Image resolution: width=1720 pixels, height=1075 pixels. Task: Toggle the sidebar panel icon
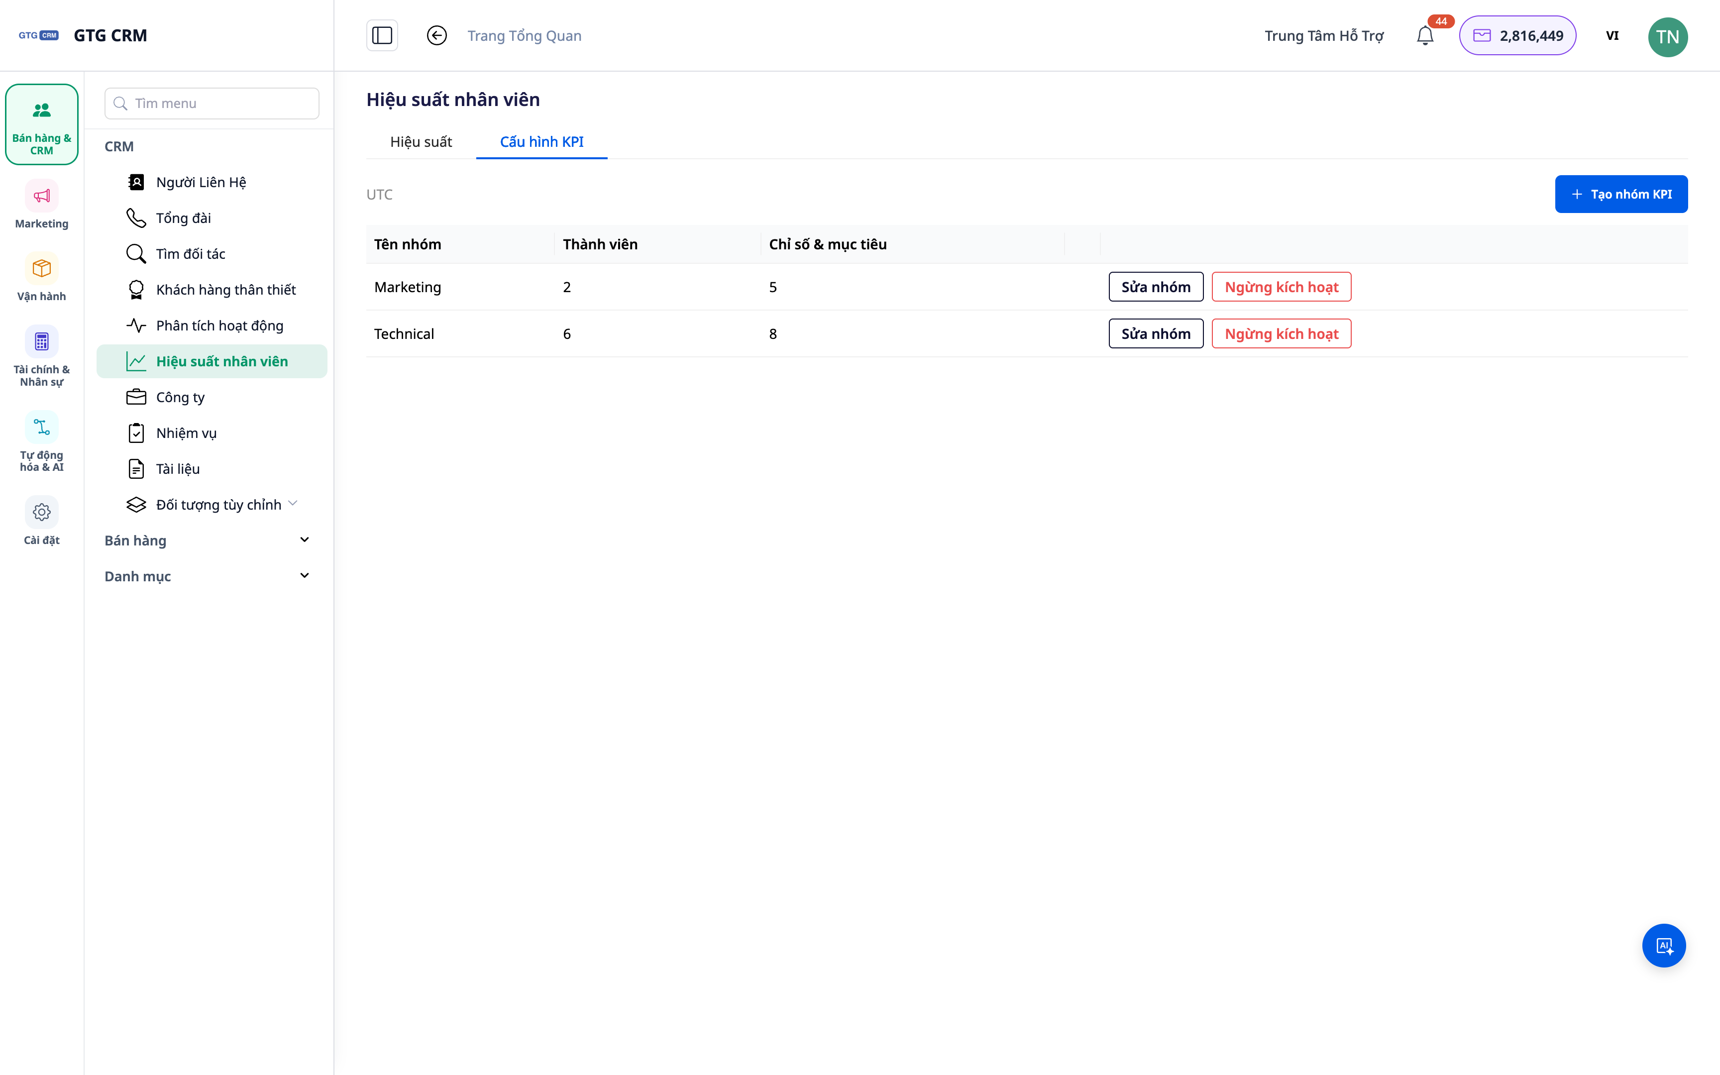click(x=382, y=35)
